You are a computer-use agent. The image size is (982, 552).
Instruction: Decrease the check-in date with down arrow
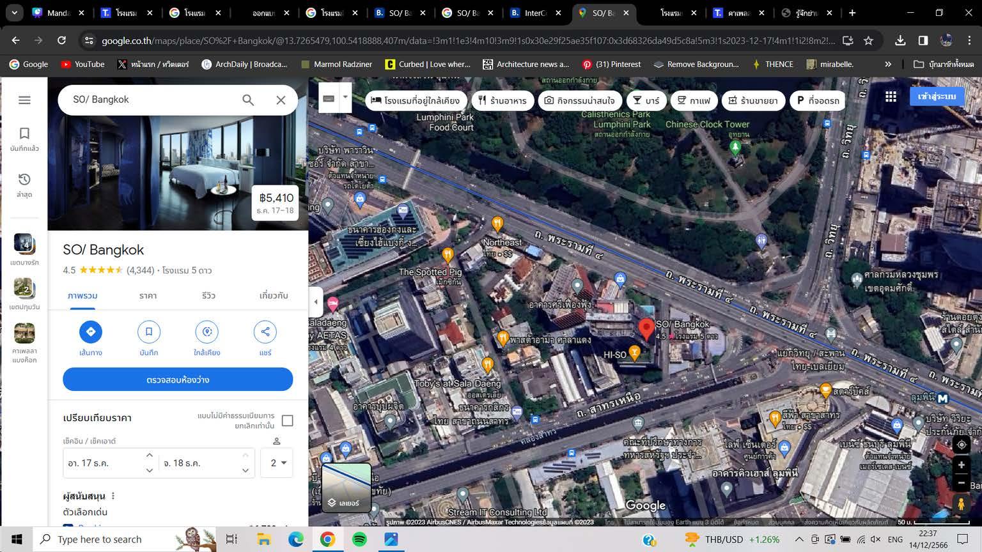click(149, 470)
